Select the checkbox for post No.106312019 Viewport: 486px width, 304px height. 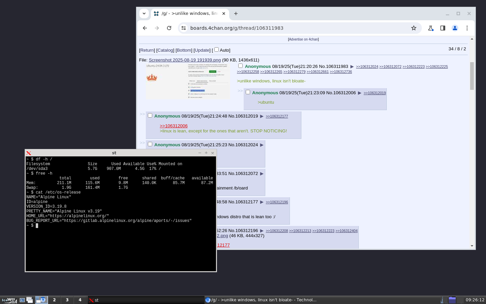pos(150,116)
